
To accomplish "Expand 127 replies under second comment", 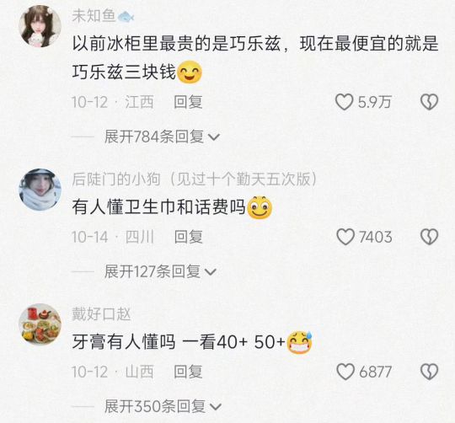I will 160,271.
